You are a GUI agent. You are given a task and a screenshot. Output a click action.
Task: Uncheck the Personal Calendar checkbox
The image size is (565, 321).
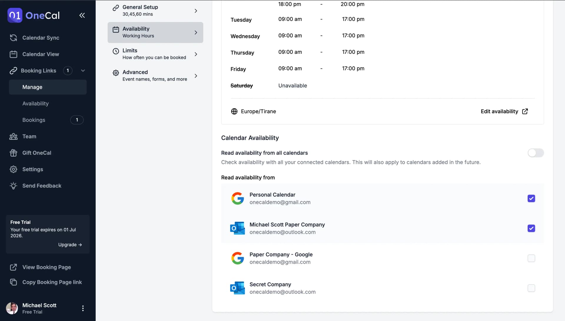point(531,199)
